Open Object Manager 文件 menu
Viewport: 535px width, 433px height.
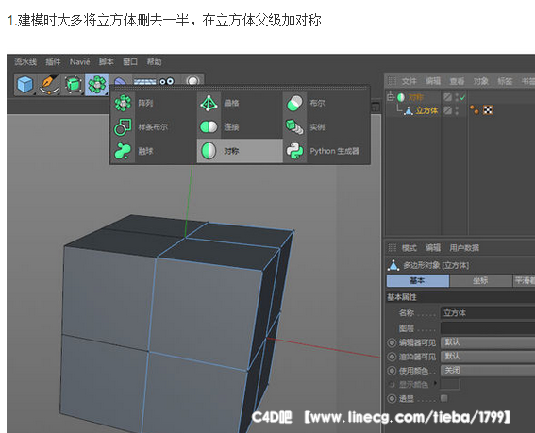tap(409, 81)
